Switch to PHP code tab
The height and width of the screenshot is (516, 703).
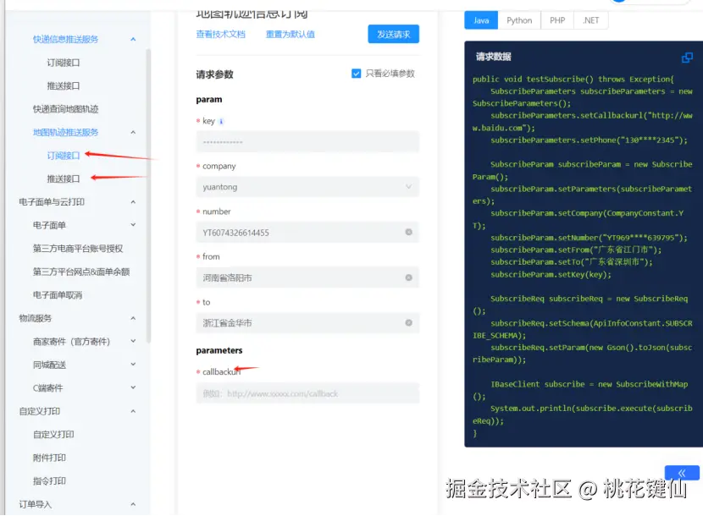(557, 20)
